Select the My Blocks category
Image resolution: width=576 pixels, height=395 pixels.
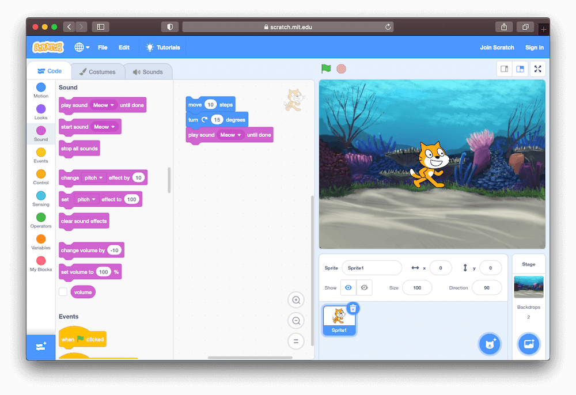41,264
